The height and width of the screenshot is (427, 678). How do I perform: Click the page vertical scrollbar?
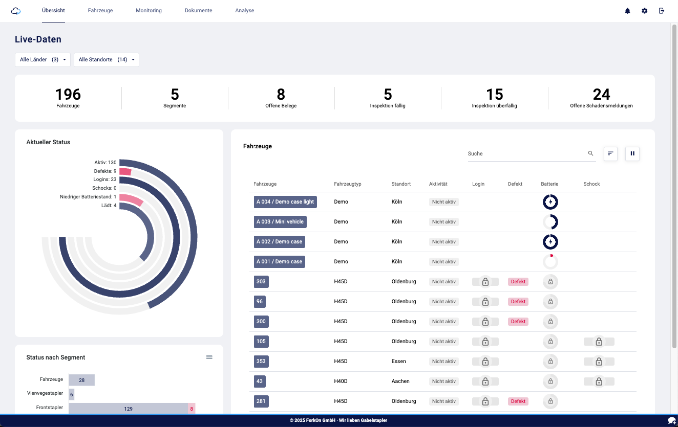coord(674,187)
